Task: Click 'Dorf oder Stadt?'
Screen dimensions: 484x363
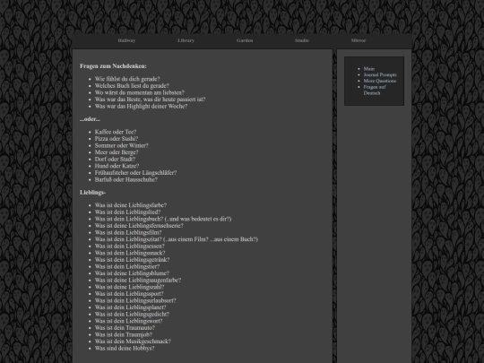Action: click(x=115, y=159)
